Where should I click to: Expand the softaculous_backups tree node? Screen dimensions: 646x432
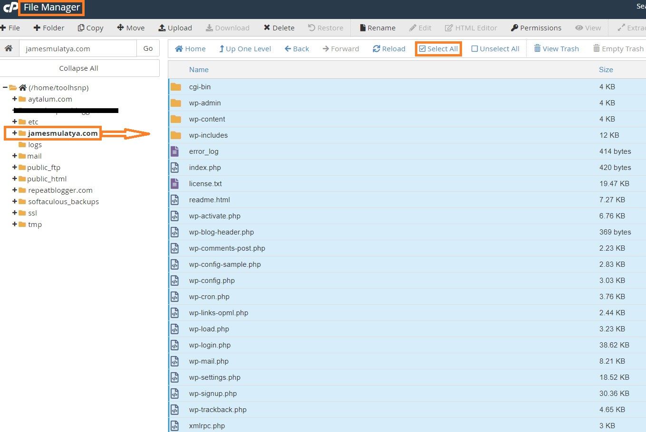(15, 201)
